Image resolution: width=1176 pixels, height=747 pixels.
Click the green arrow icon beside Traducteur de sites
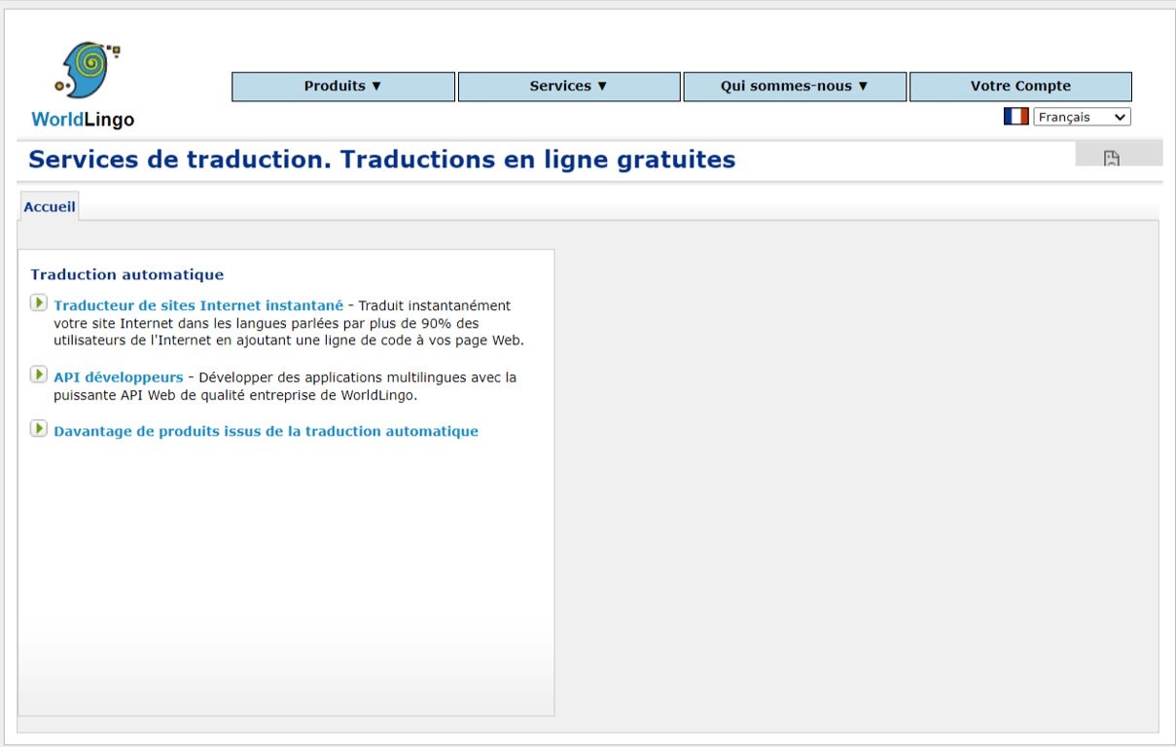[39, 302]
